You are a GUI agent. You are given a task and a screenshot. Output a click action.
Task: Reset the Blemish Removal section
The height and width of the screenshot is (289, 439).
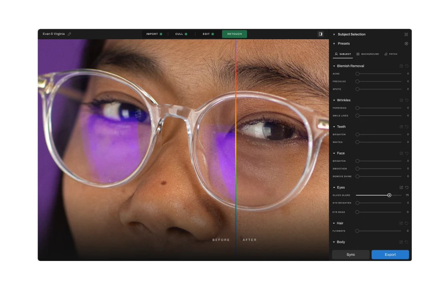[x=407, y=66]
